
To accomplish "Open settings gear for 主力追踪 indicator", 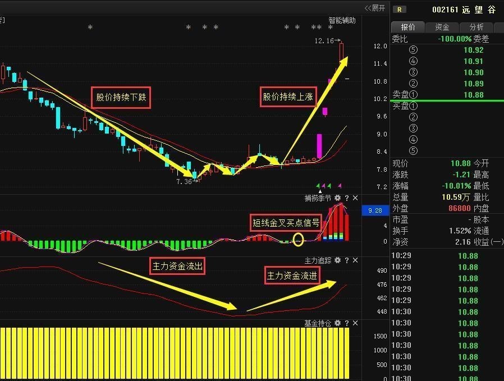I will tap(337, 261).
